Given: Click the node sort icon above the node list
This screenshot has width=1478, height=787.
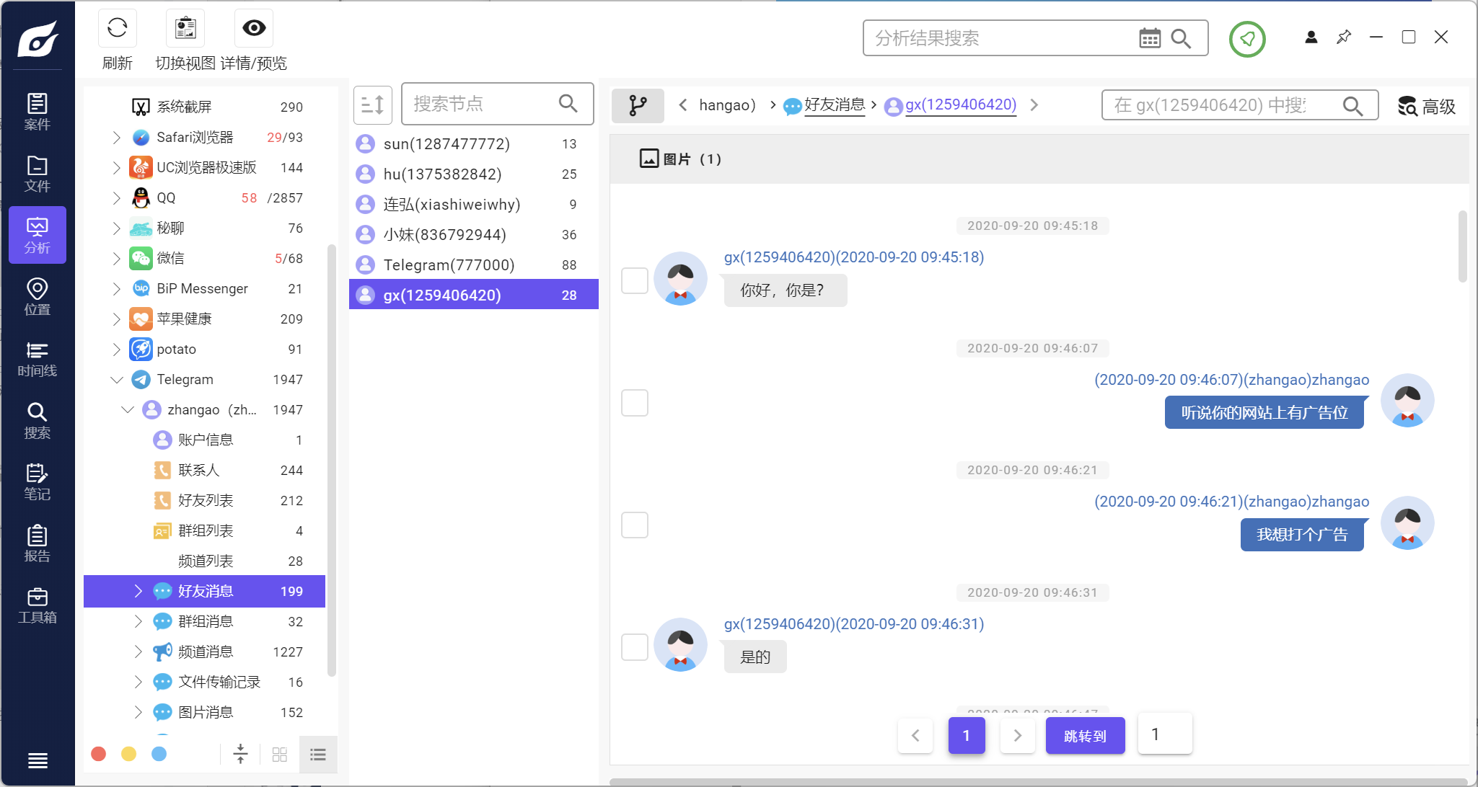Looking at the screenshot, I should 372,105.
